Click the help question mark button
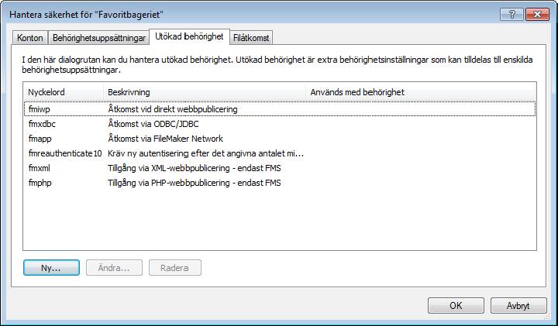Screen dimensions: 558x326 [x=511, y=15]
